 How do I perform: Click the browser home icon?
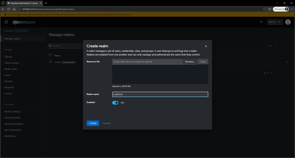pyautogui.click(x=14, y=9)
